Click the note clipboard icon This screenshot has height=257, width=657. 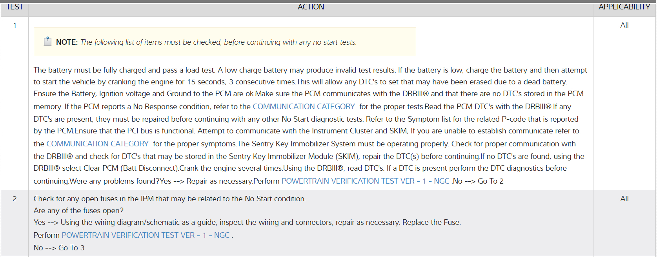tap(47, 42)
